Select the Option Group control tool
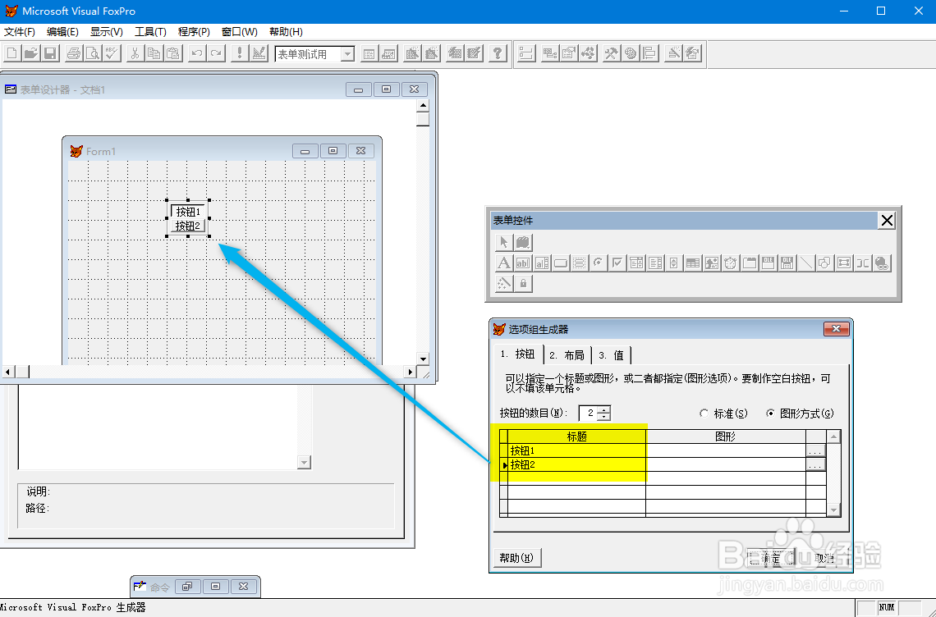The height and width of the screenshot is (617, 936). coord(598,263)
